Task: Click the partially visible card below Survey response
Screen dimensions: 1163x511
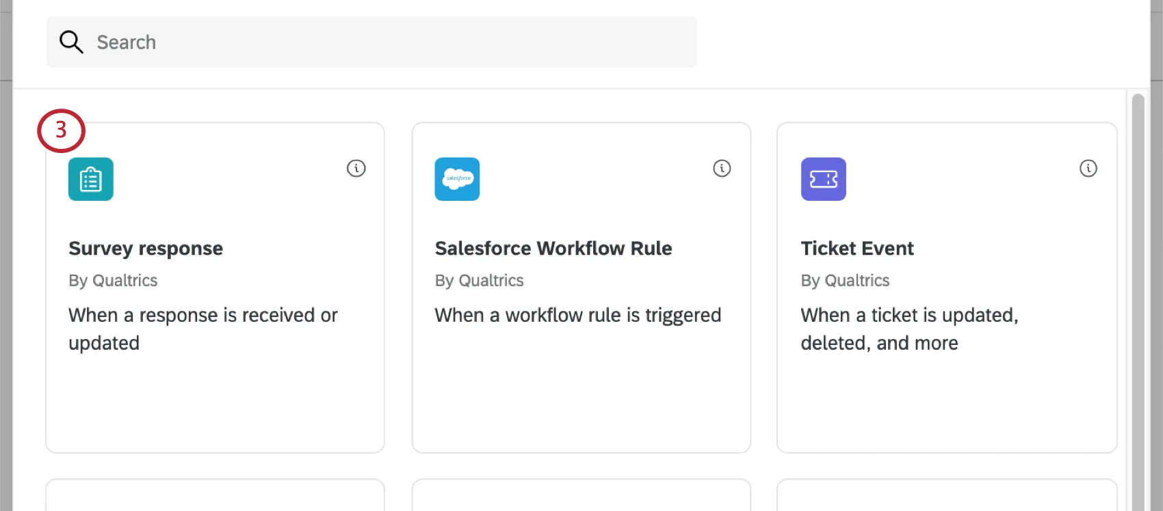Action: point(215,496)
